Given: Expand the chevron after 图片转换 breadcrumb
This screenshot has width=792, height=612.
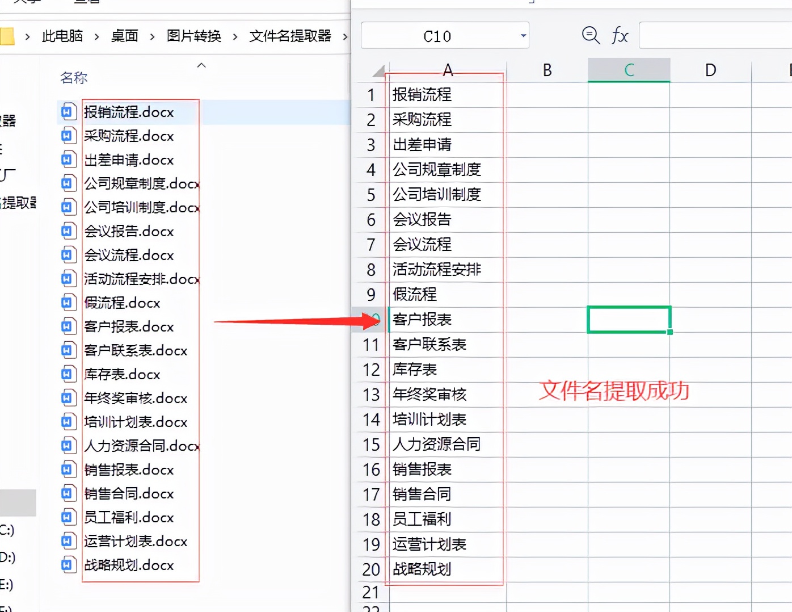Looking at the screenshot, I should point(235,37).
